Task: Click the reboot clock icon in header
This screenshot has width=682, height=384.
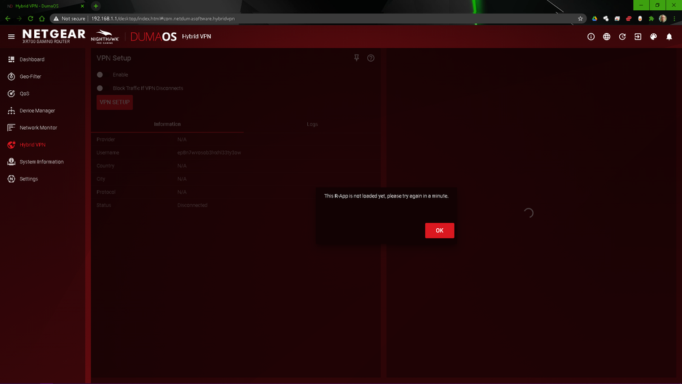Action: point(622,37)
